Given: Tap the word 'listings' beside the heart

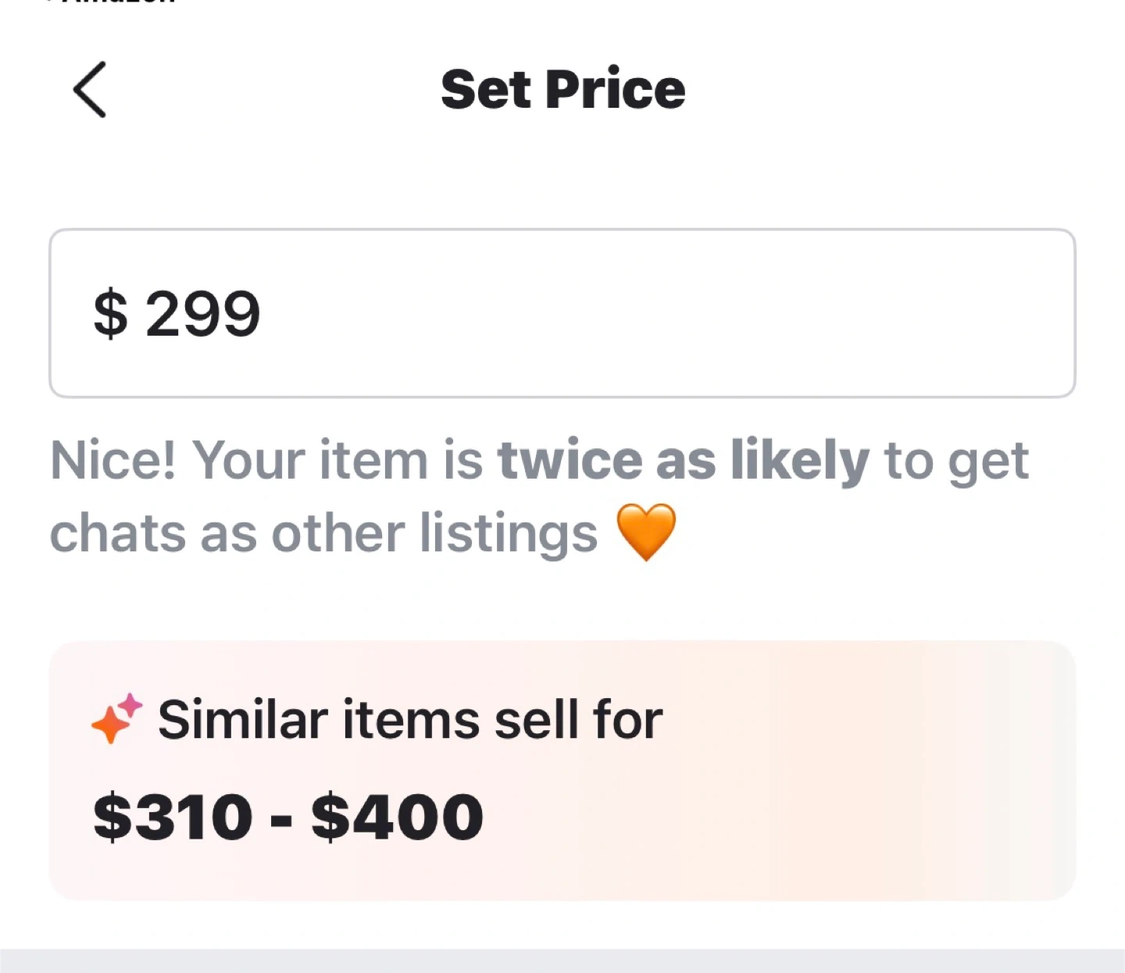Looking at the screenshot, I should click(508, 533).
